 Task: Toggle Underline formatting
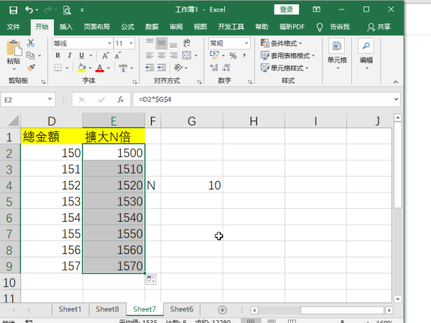[81, 55]
